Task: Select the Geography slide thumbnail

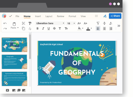Action: pyautogui.click(x=14, y=62)
